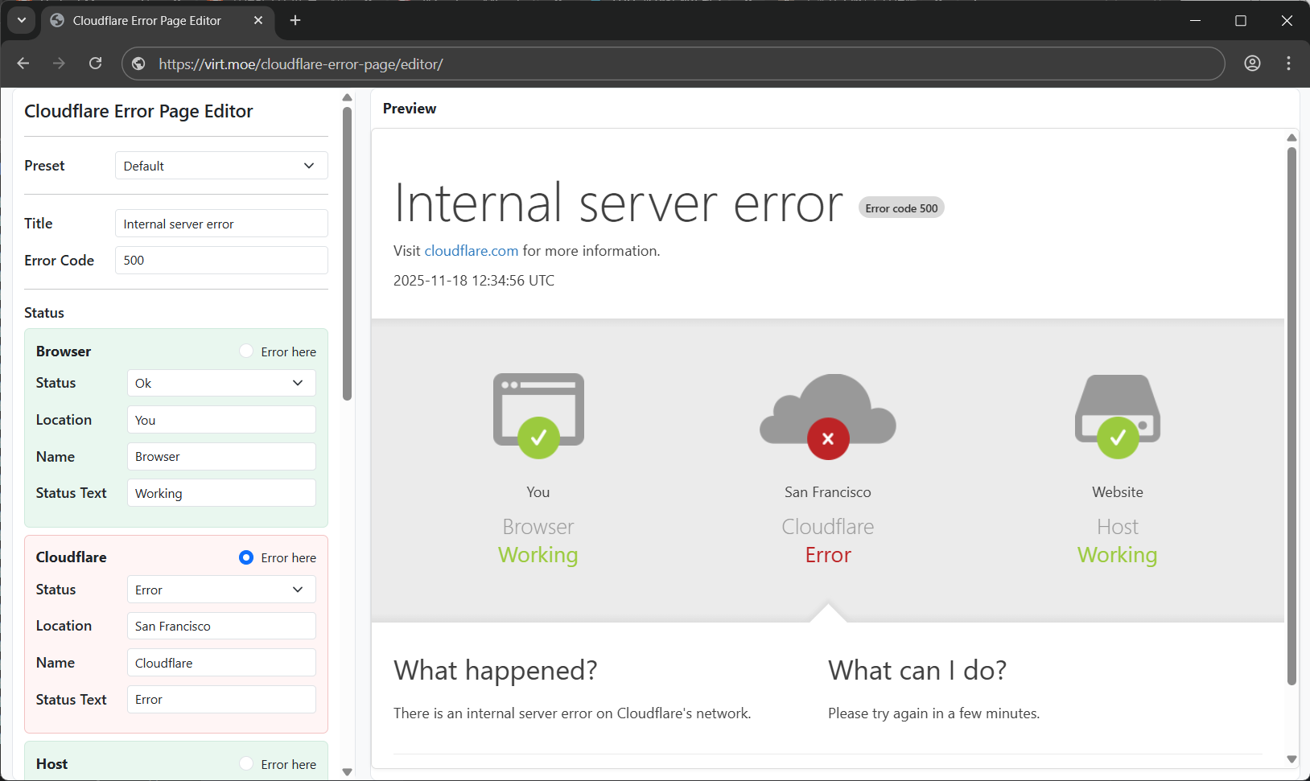Image resolution: width=1310 pixels, height=781 pixels.
Task: Click the Title input field
Action: (x=221, y=224)
